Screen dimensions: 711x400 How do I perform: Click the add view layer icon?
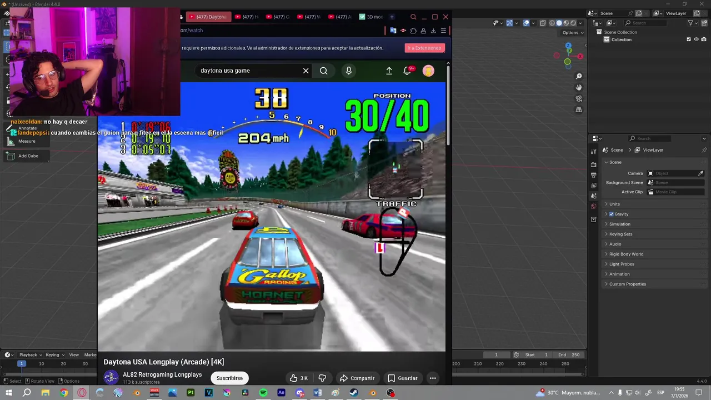click(x=697, y=13)
